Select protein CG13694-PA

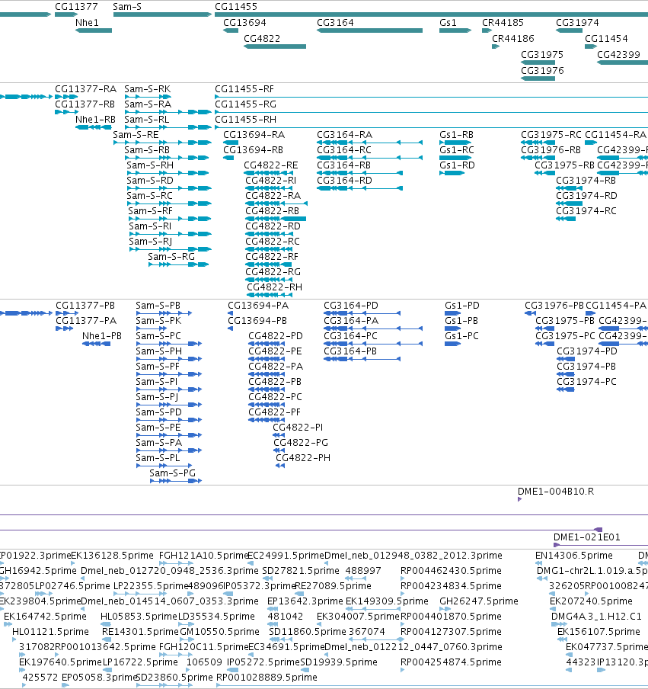coord(258,306)
